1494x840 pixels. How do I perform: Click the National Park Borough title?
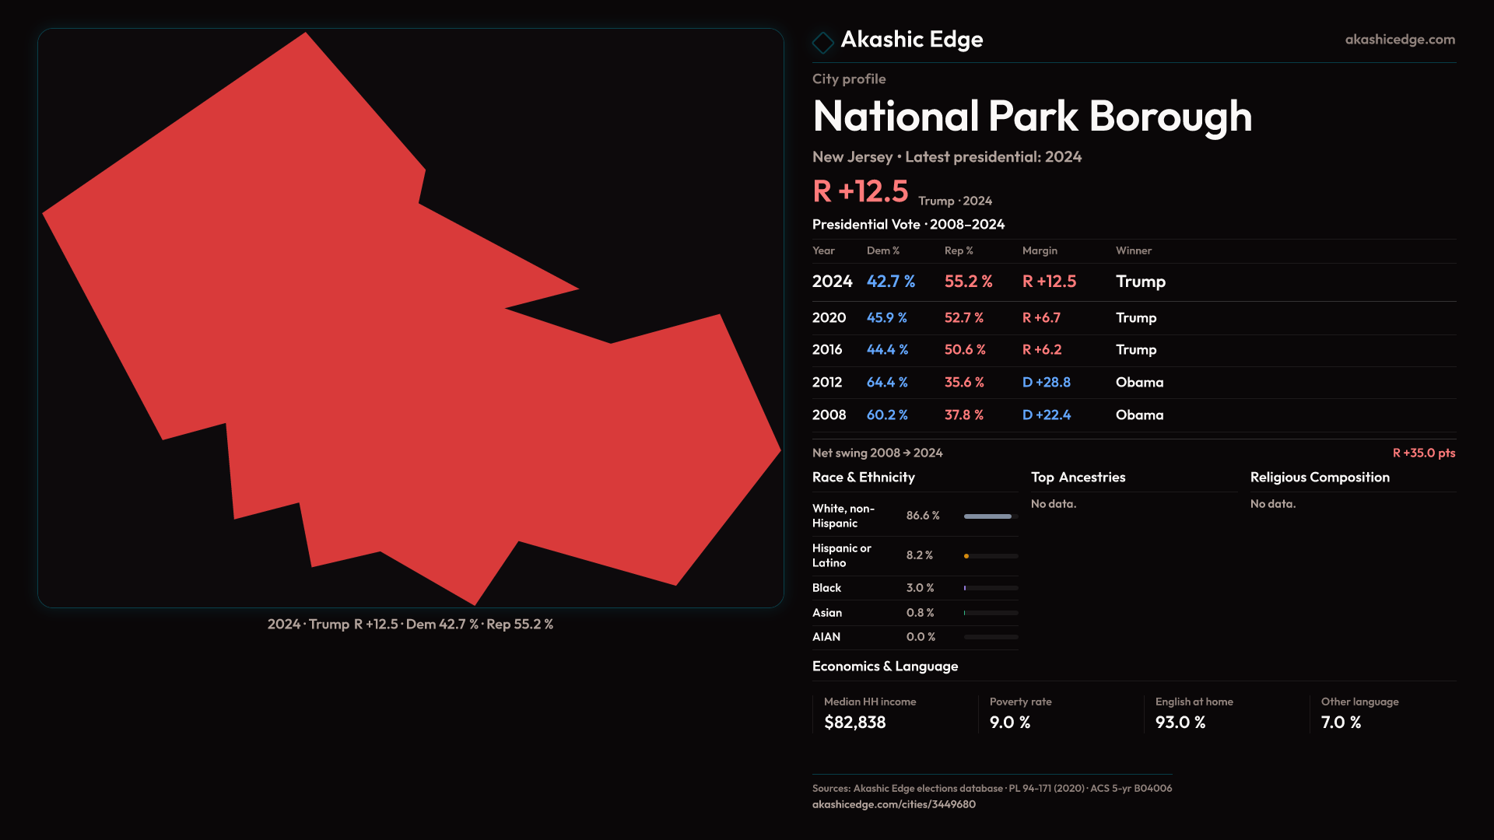[1032, 117]
